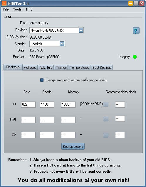The image size is (146, 187).
Task: Switch to the Timings tab
Action: pos(61,68)
